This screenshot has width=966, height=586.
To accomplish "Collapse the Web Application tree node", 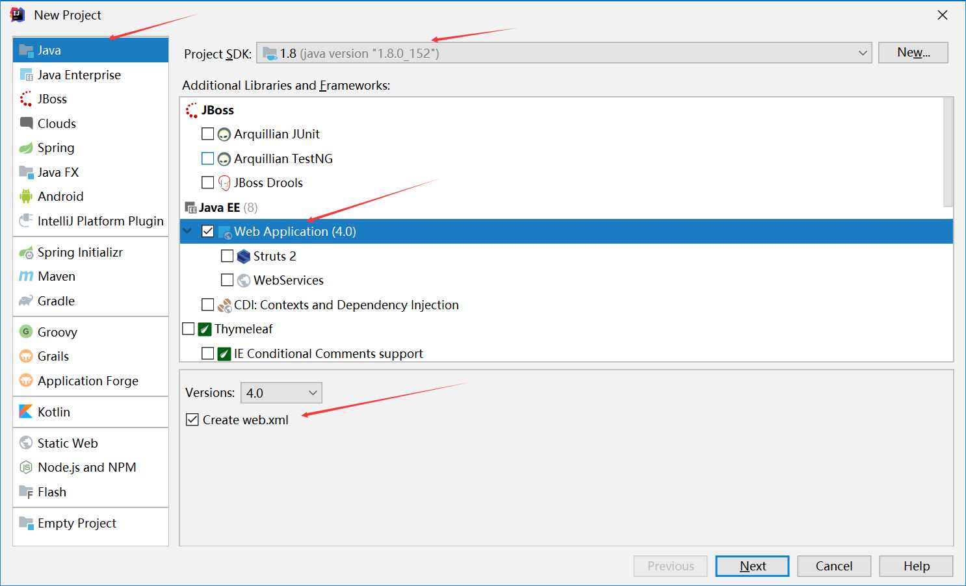I will [x=188, y=231].
